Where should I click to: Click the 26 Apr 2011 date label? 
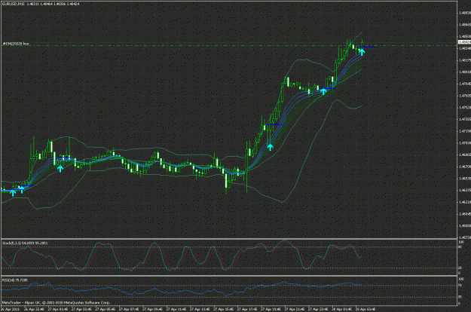(11, 309)
